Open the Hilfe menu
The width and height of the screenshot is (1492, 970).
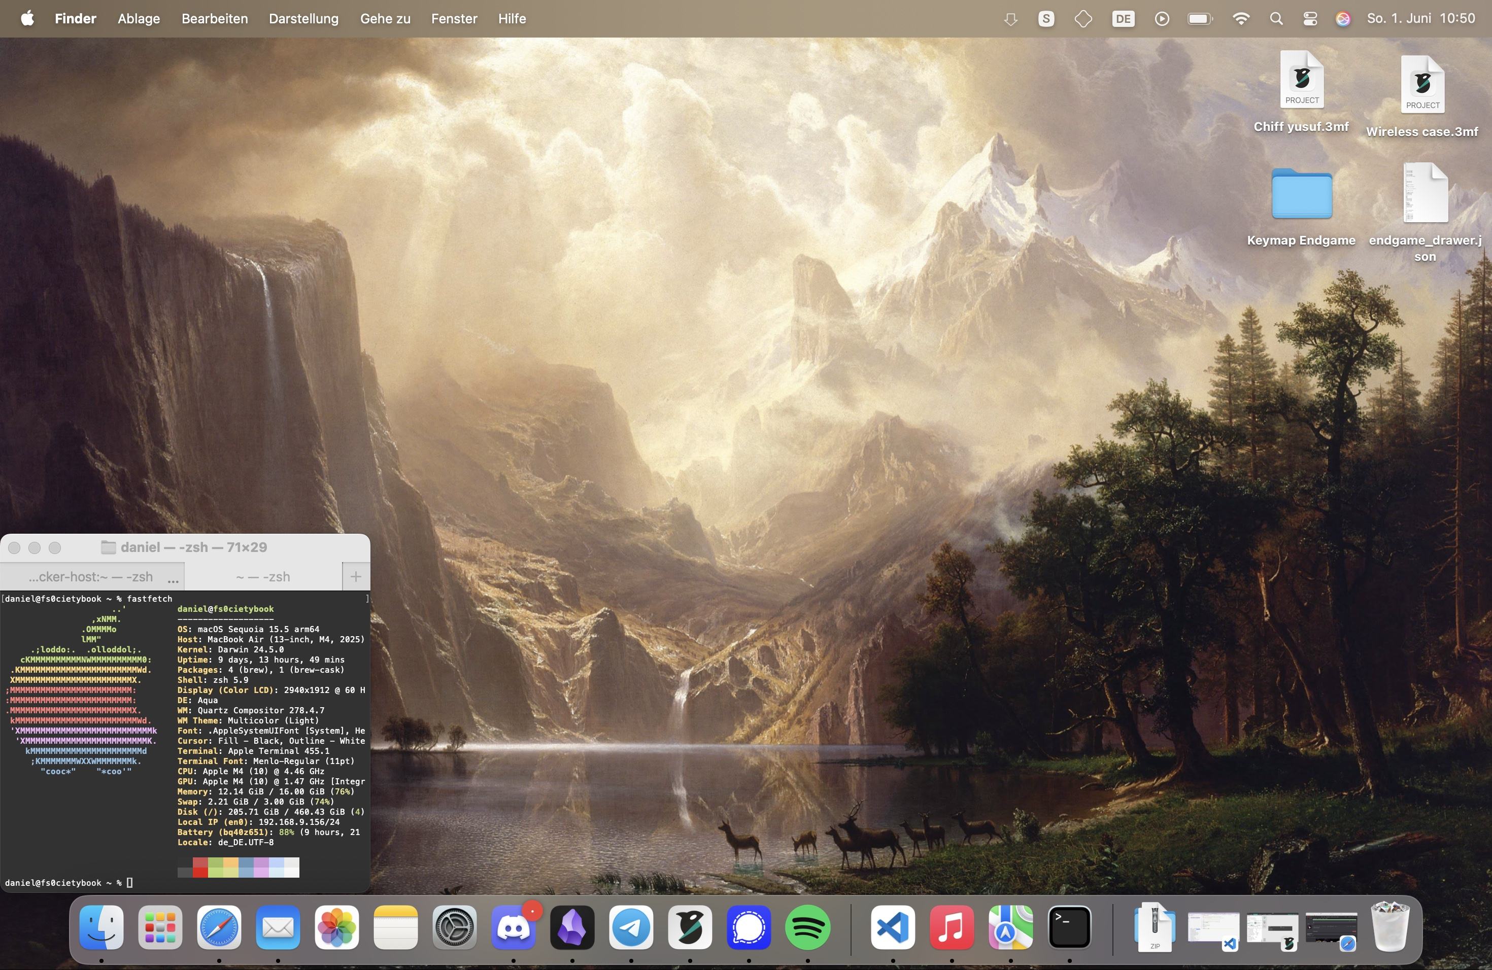pos(512,18)
